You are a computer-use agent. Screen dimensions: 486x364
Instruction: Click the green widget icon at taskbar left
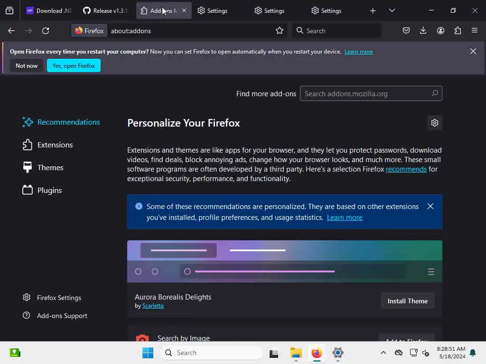point(15,353)
